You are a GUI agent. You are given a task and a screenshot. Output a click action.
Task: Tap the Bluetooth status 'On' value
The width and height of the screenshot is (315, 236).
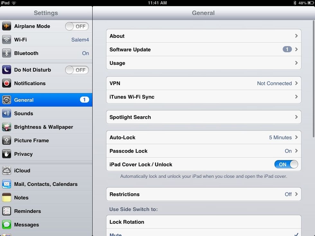click(x=85, y=53)
